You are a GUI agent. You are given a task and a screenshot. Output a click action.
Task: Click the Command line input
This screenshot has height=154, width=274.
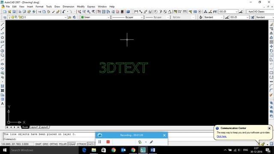point(49,139)
